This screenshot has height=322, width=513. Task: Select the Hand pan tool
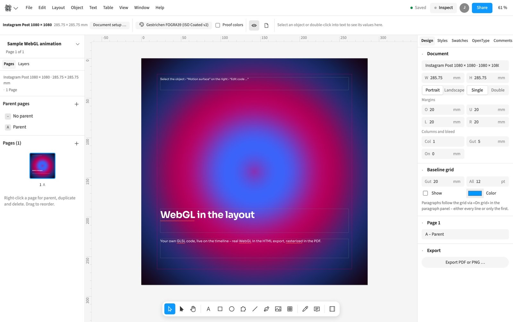click(x=193, y=309)
